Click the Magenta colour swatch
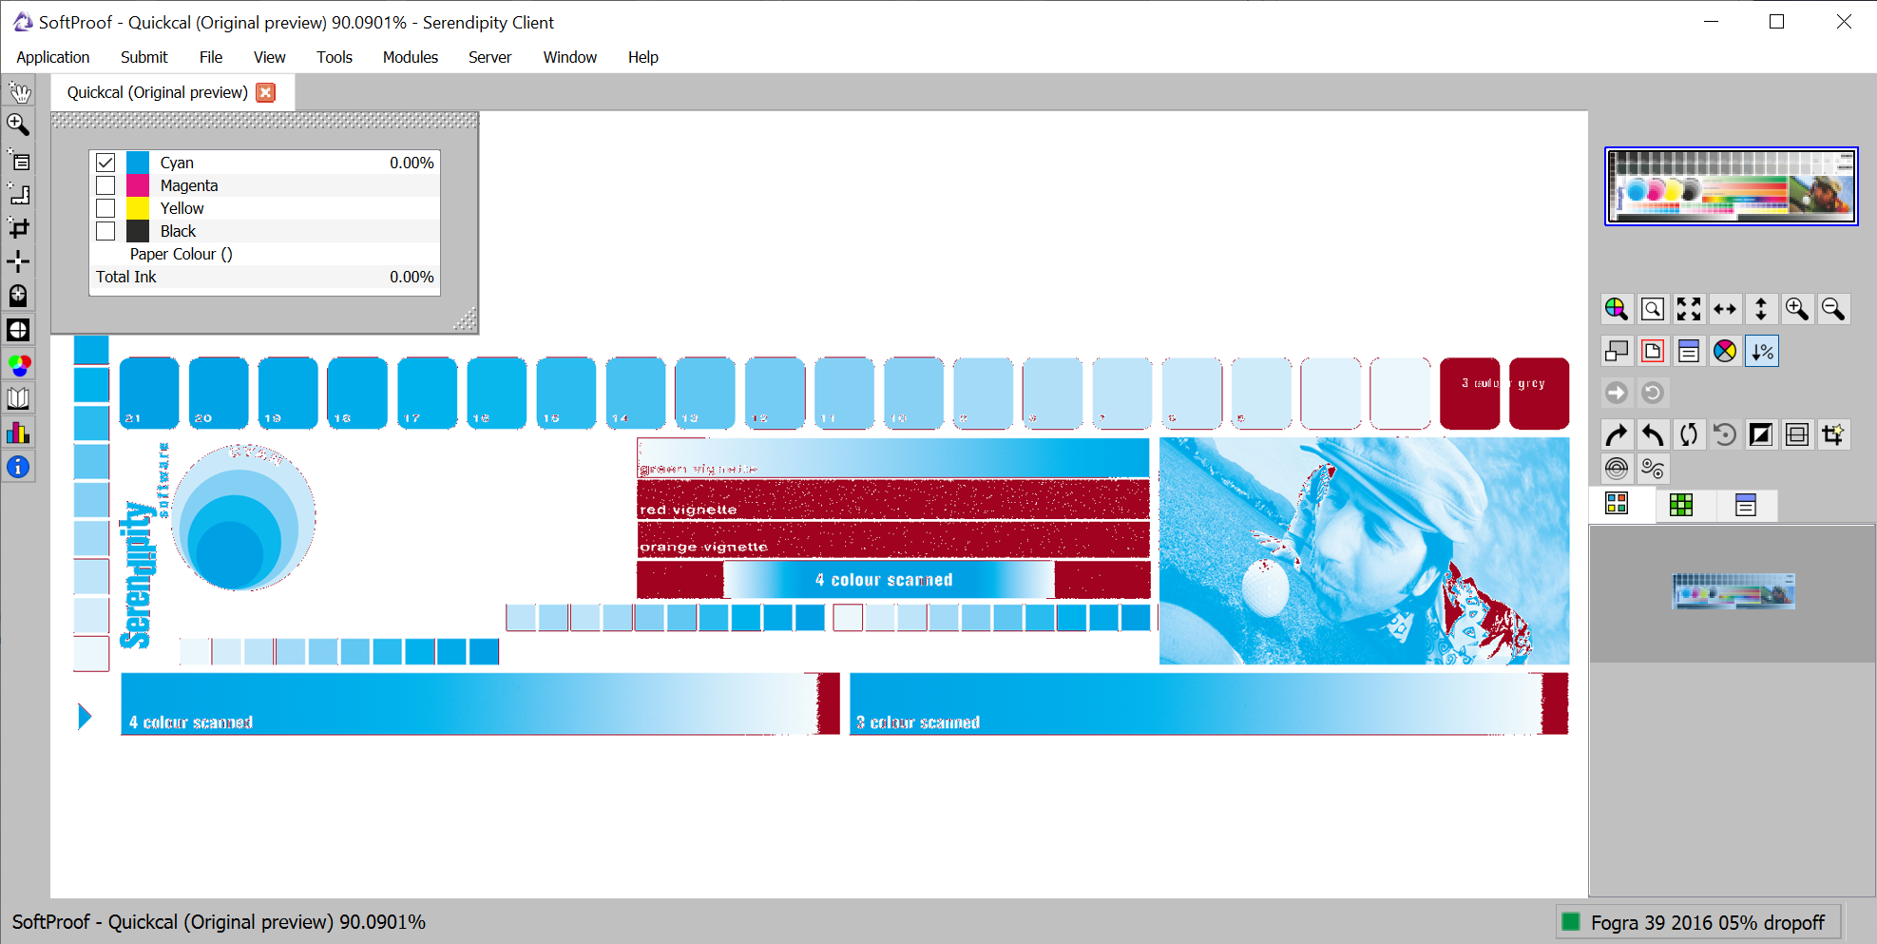This screenshot has width=1877, height=944. [138, 185]
